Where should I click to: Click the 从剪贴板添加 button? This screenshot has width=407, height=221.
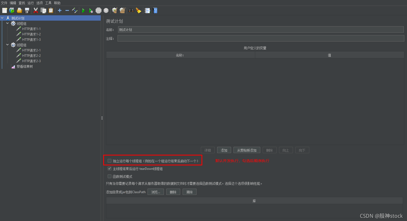click(x=247, y=150)
